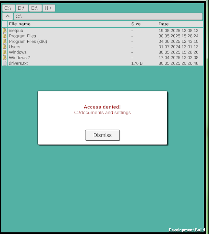Click date 30.05.2025 20:20:48

coord(178,63)
